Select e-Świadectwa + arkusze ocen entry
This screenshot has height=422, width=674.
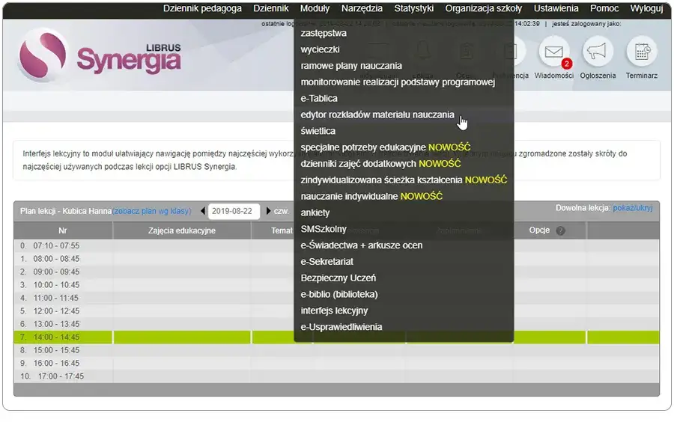[361, 245]
